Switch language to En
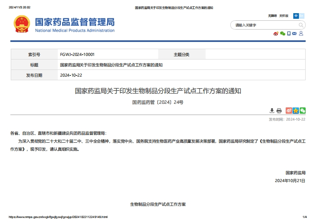The width and height of the screenshot is (316, 224). [302, 16]
